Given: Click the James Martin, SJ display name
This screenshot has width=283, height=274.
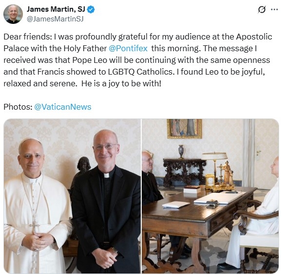Looking at the screenshot, I should pos(56,9).
